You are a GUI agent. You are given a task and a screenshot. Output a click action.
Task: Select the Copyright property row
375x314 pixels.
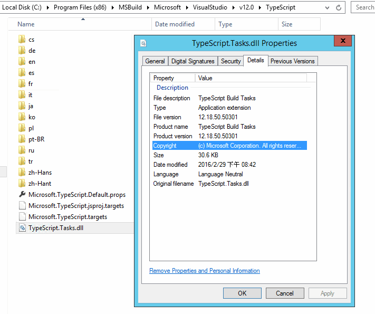tap(229, 146)
